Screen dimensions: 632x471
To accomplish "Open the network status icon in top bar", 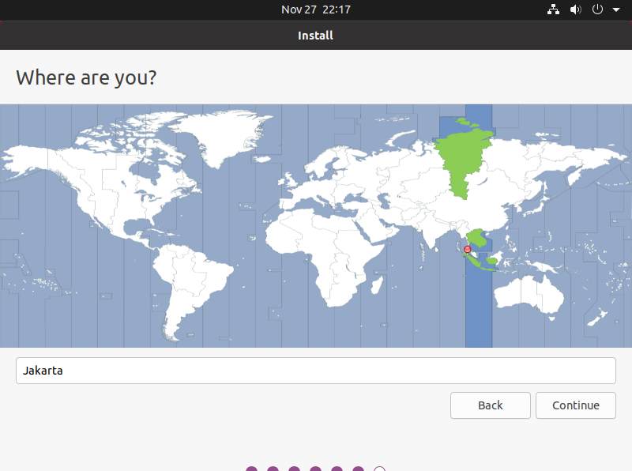I will pos(553,9).
